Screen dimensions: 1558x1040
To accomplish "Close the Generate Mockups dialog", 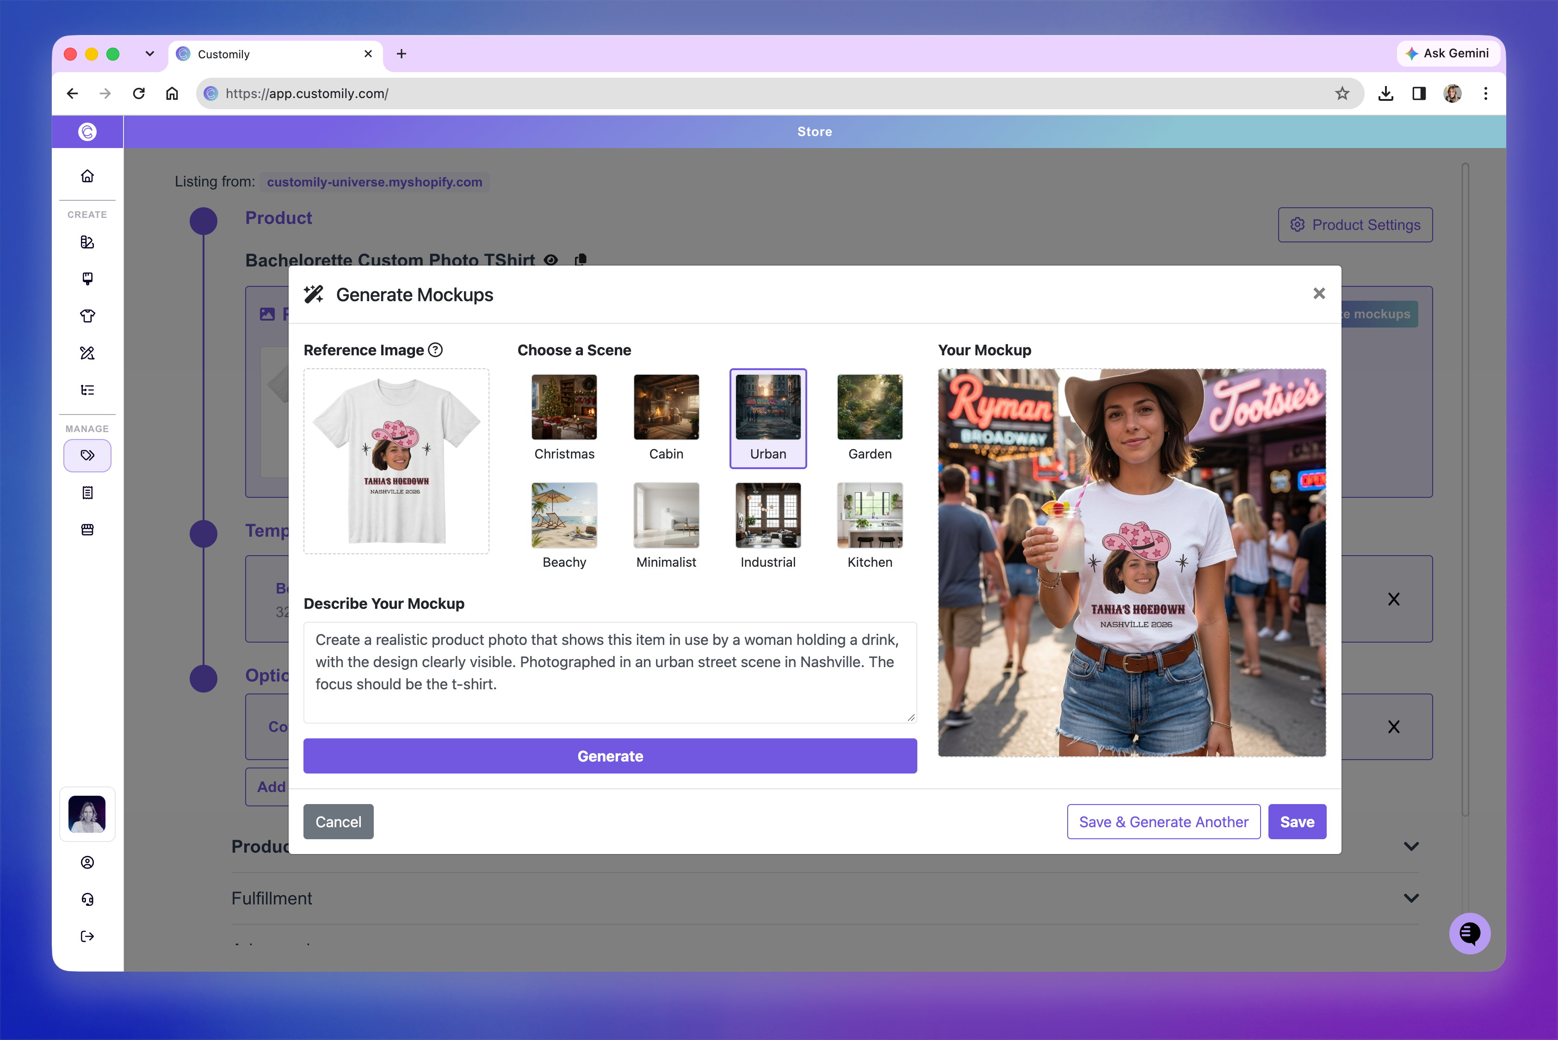I will [1318, 293].
